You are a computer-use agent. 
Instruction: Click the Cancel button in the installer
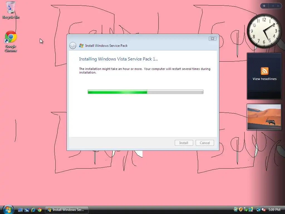pyautogui.click(x=205, y=143)
